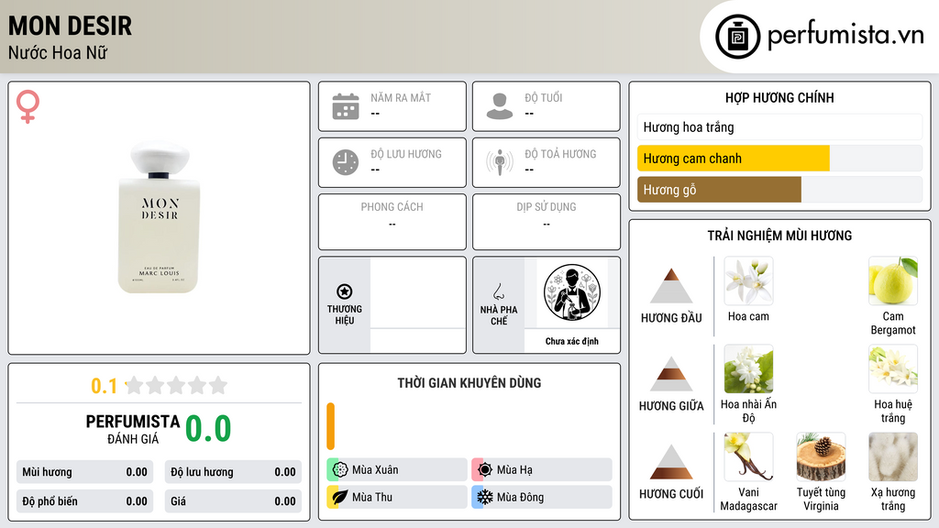Select the Mùa Đông season label
The width and height of the screenshot is (939, 528).
pos(521,497)
